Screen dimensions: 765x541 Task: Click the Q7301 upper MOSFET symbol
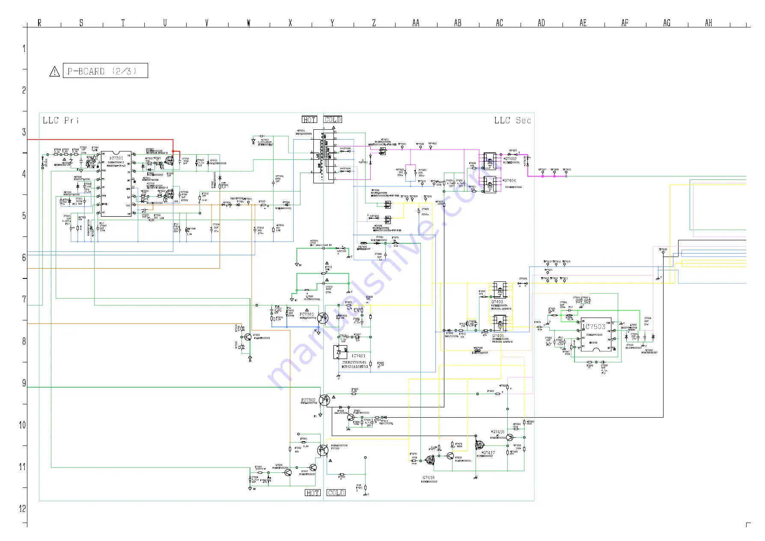point(170,161)
